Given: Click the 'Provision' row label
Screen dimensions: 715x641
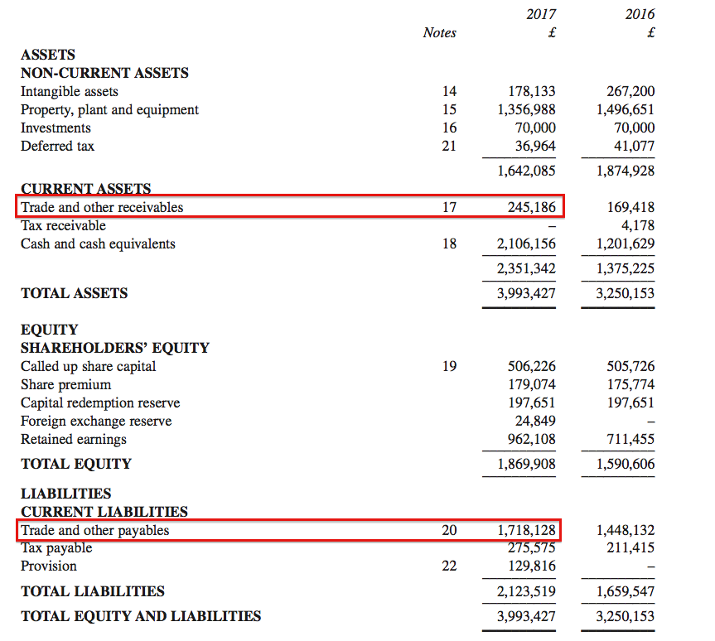Looking at the screenshot, I should coord(49,566).
